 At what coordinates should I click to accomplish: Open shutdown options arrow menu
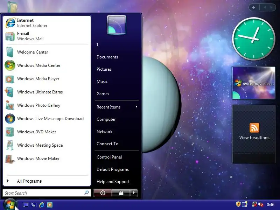[x=134, y=193]
